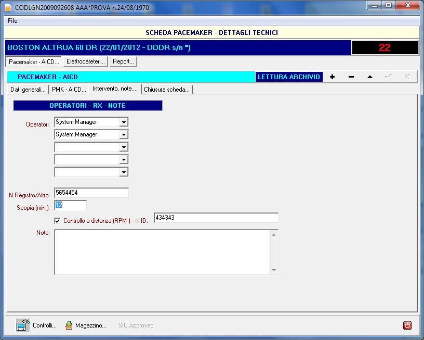Switch to Report... tab

click(x=123, y=61)
